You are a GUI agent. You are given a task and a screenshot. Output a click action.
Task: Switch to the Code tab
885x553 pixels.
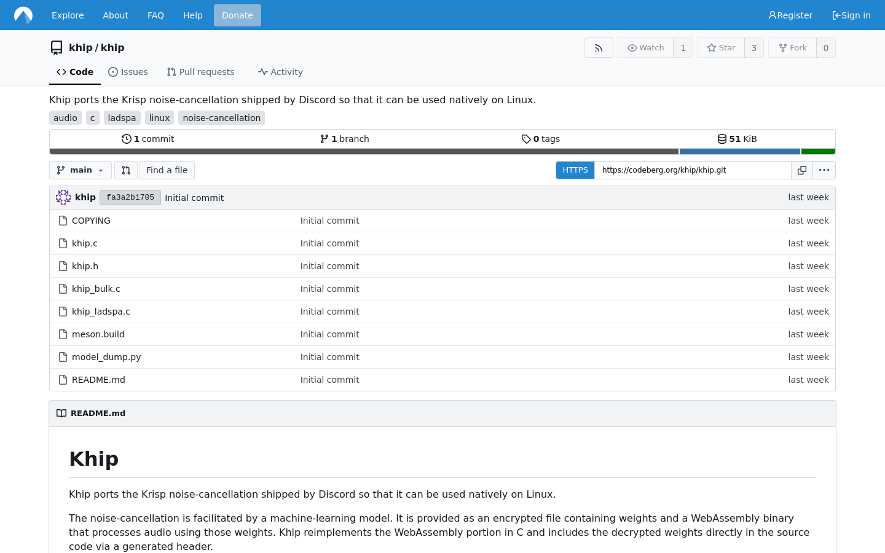point(75,72)
